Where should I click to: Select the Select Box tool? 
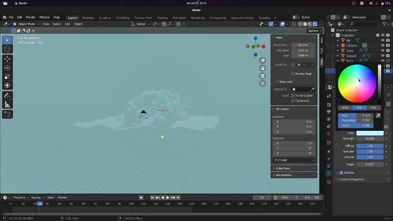coord(7,40)
